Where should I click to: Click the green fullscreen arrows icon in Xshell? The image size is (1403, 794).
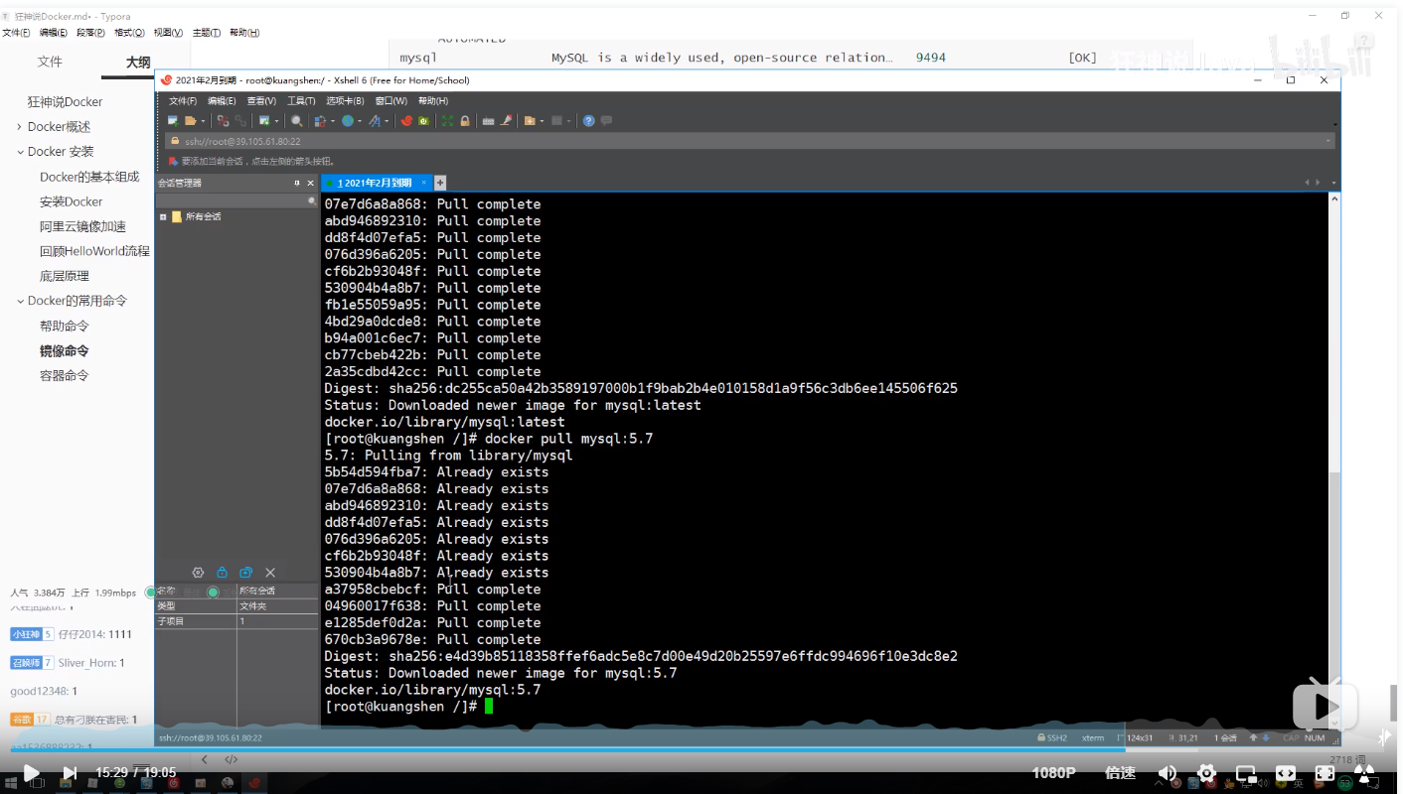tap(447, 121)
